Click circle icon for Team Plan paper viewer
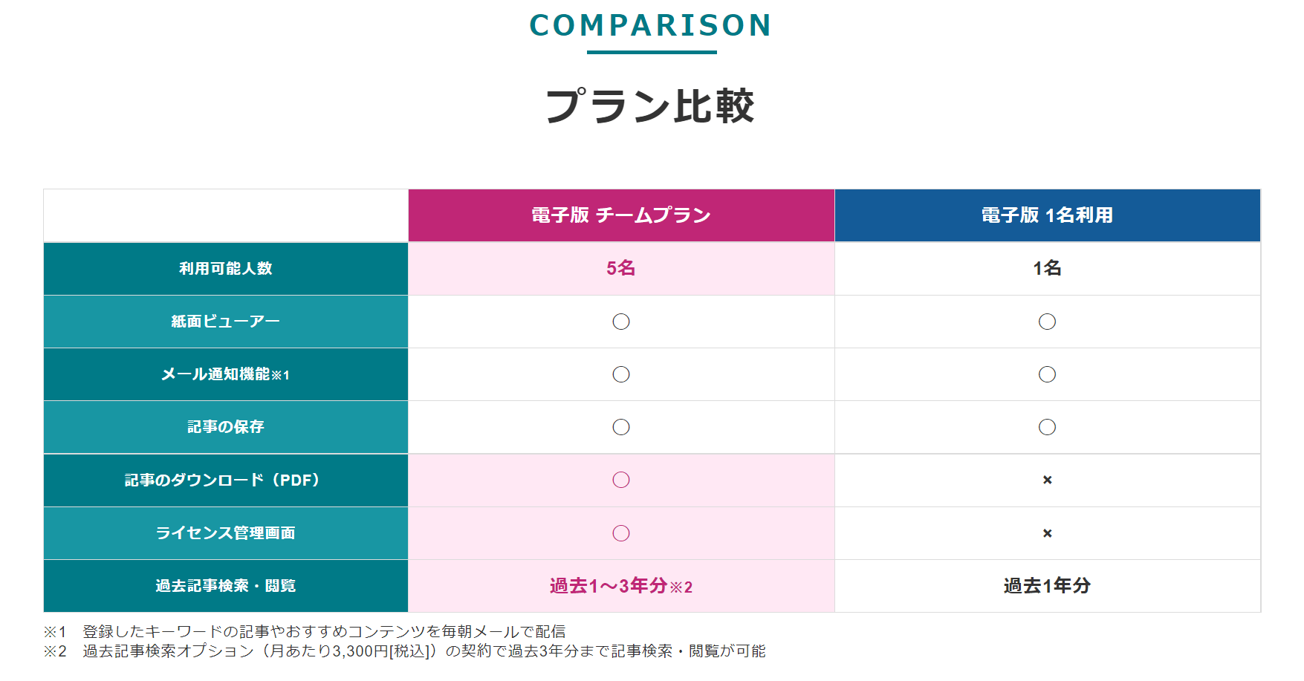The width and height of the screenshot is (1304, 681). tap(621, 322)
